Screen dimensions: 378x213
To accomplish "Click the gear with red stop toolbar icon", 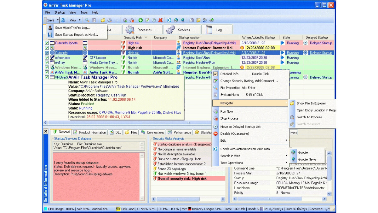I will (132, 20).
